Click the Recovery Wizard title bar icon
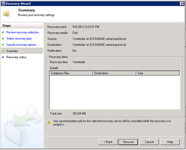This screenshot has width=186, height=150. (3, 4)
